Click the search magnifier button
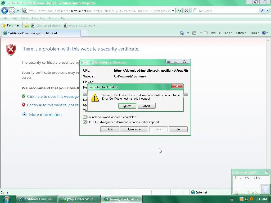 (x=263, y=11)
